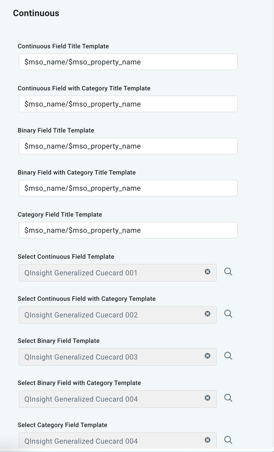Image resolution: width=274 pixels, height=452 pixels.
Task: Edit Continuous Field with Category Title Template
Action: click(128, 104)
